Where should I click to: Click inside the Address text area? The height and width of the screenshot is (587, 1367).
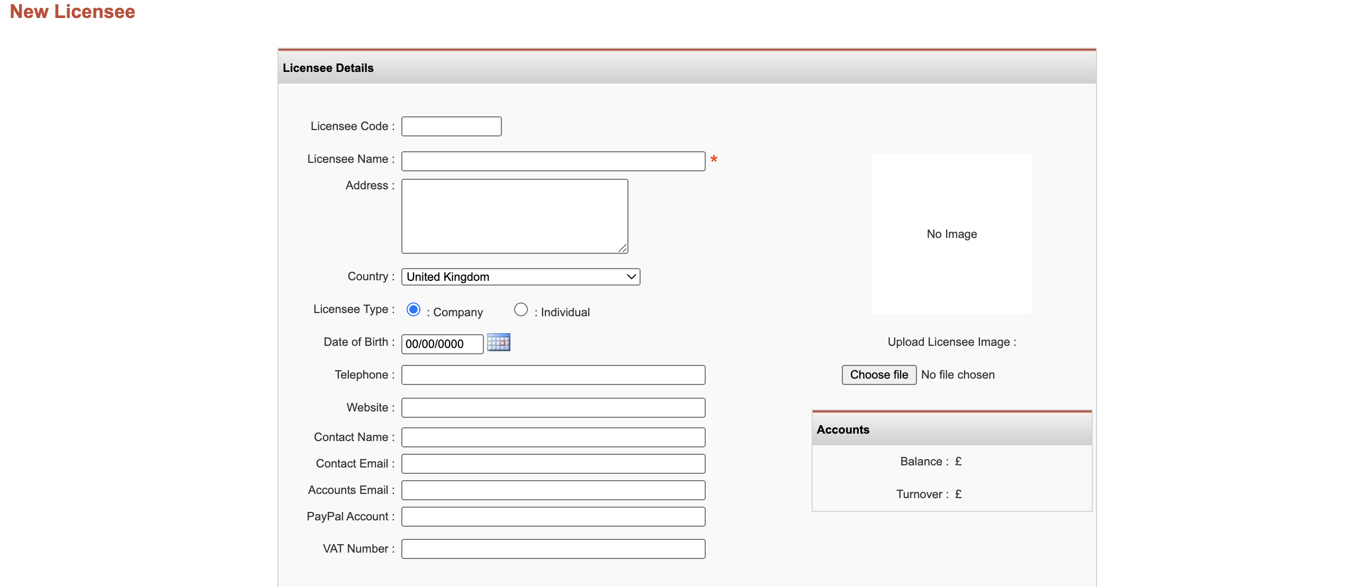514,216
